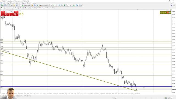Screen dimensions: 176x99
Task: Open the Terminal panel icon
Action: coord(17,5)
